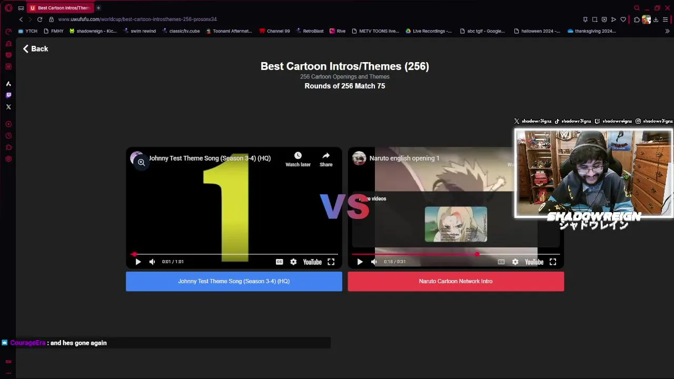The height and width of the screenshot is (379, 674).
Task: Take a snapshot with the toolbar icon
Action: click(594, 19)
